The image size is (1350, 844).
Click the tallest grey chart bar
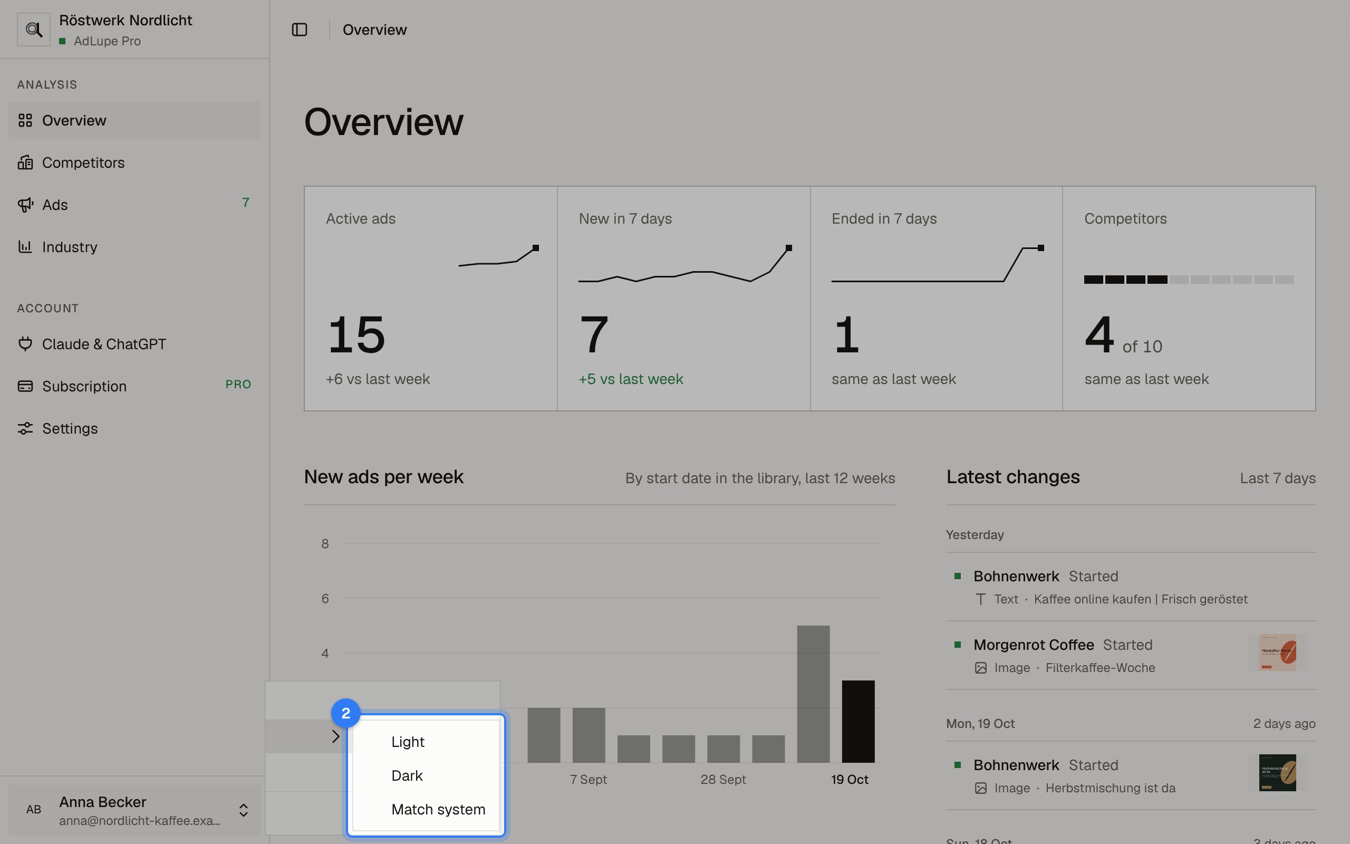pos(813,694)
